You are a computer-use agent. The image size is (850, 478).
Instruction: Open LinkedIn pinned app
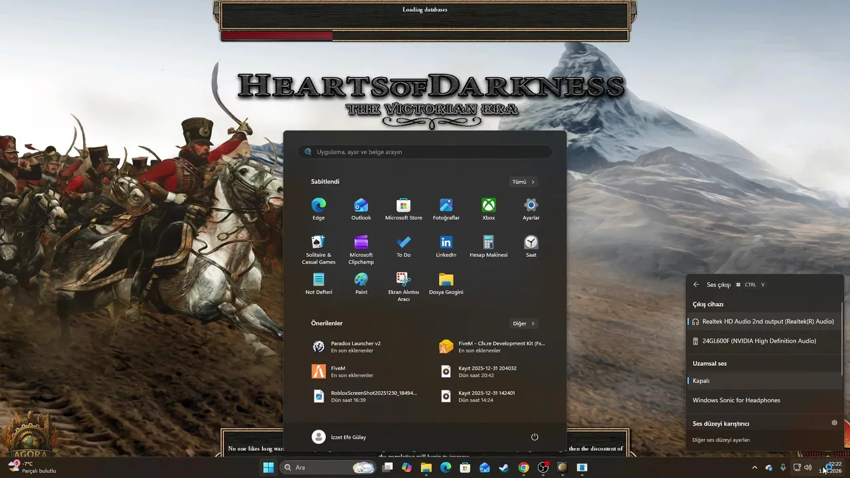point(446,246)
